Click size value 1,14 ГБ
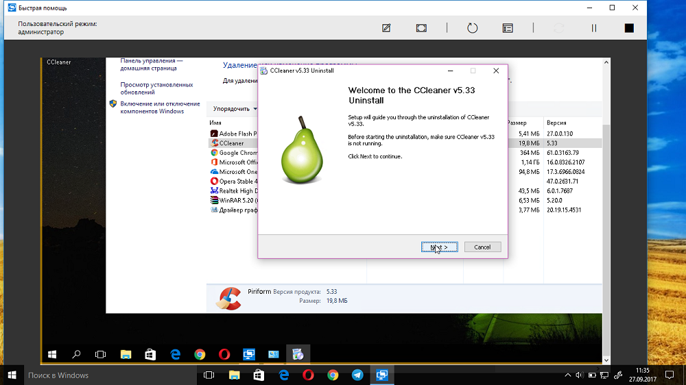Image resolution: width=686 pixels, height=385 pixels. 530,162
